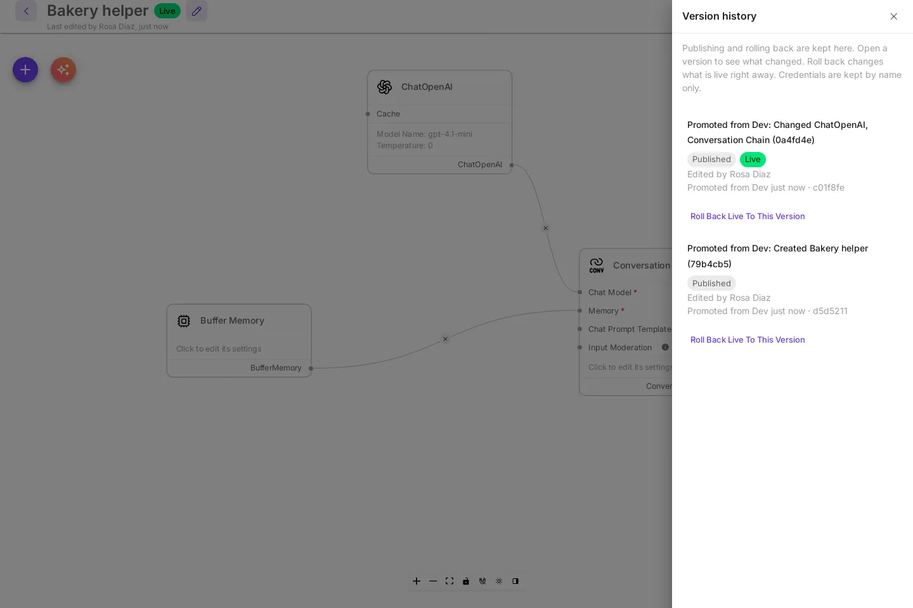Add nodes with purple plus button

click(25, 70)
